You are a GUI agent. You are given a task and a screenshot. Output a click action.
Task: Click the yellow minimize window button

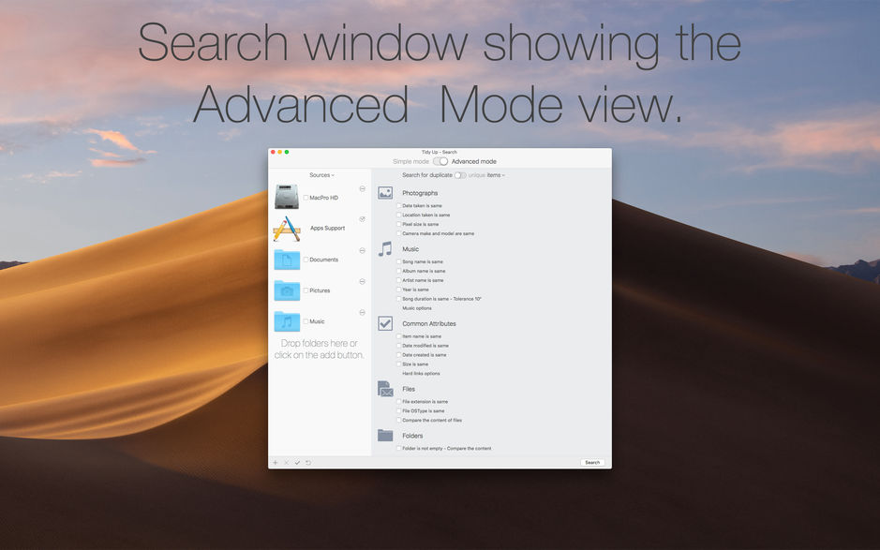coord(279,152)
